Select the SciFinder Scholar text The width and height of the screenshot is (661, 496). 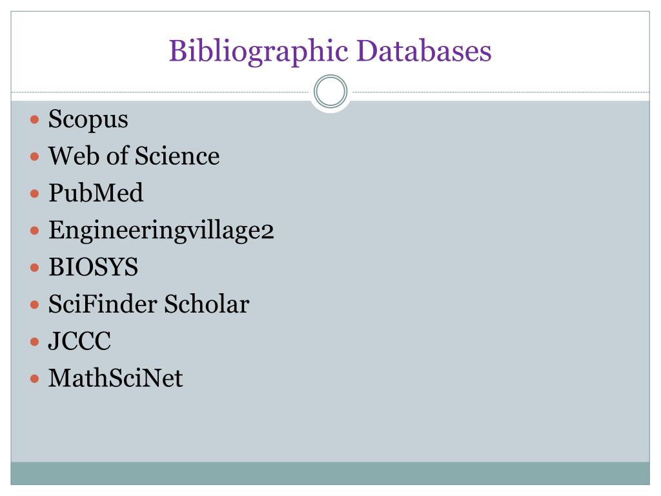click(x=149, y=304)
